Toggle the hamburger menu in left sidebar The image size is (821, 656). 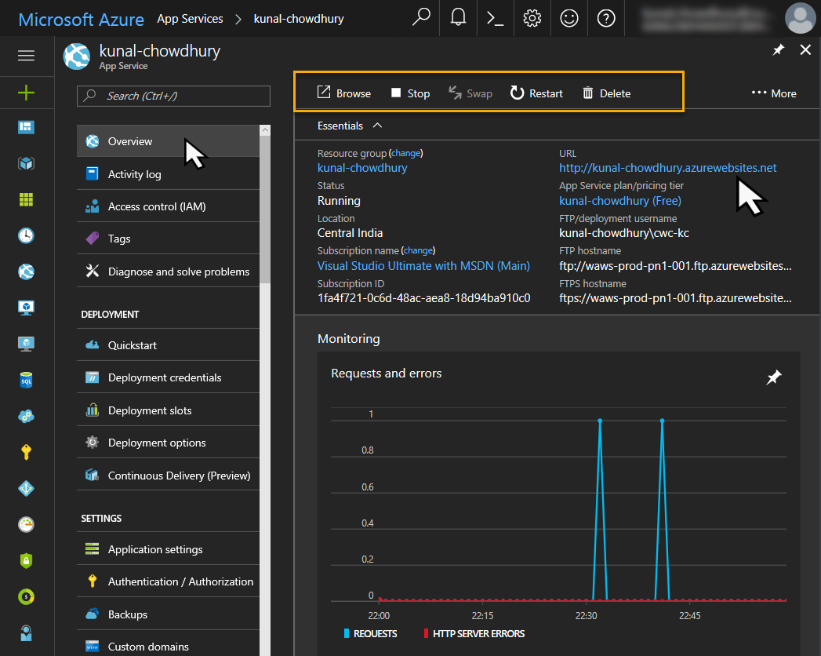point(26,55)
